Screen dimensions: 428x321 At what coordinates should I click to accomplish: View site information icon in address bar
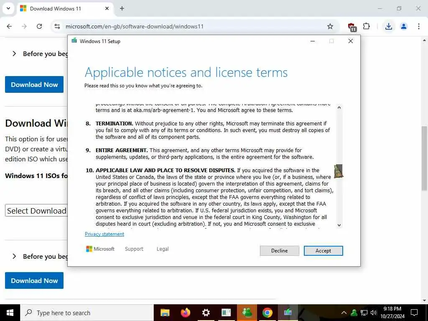[57, 26]
